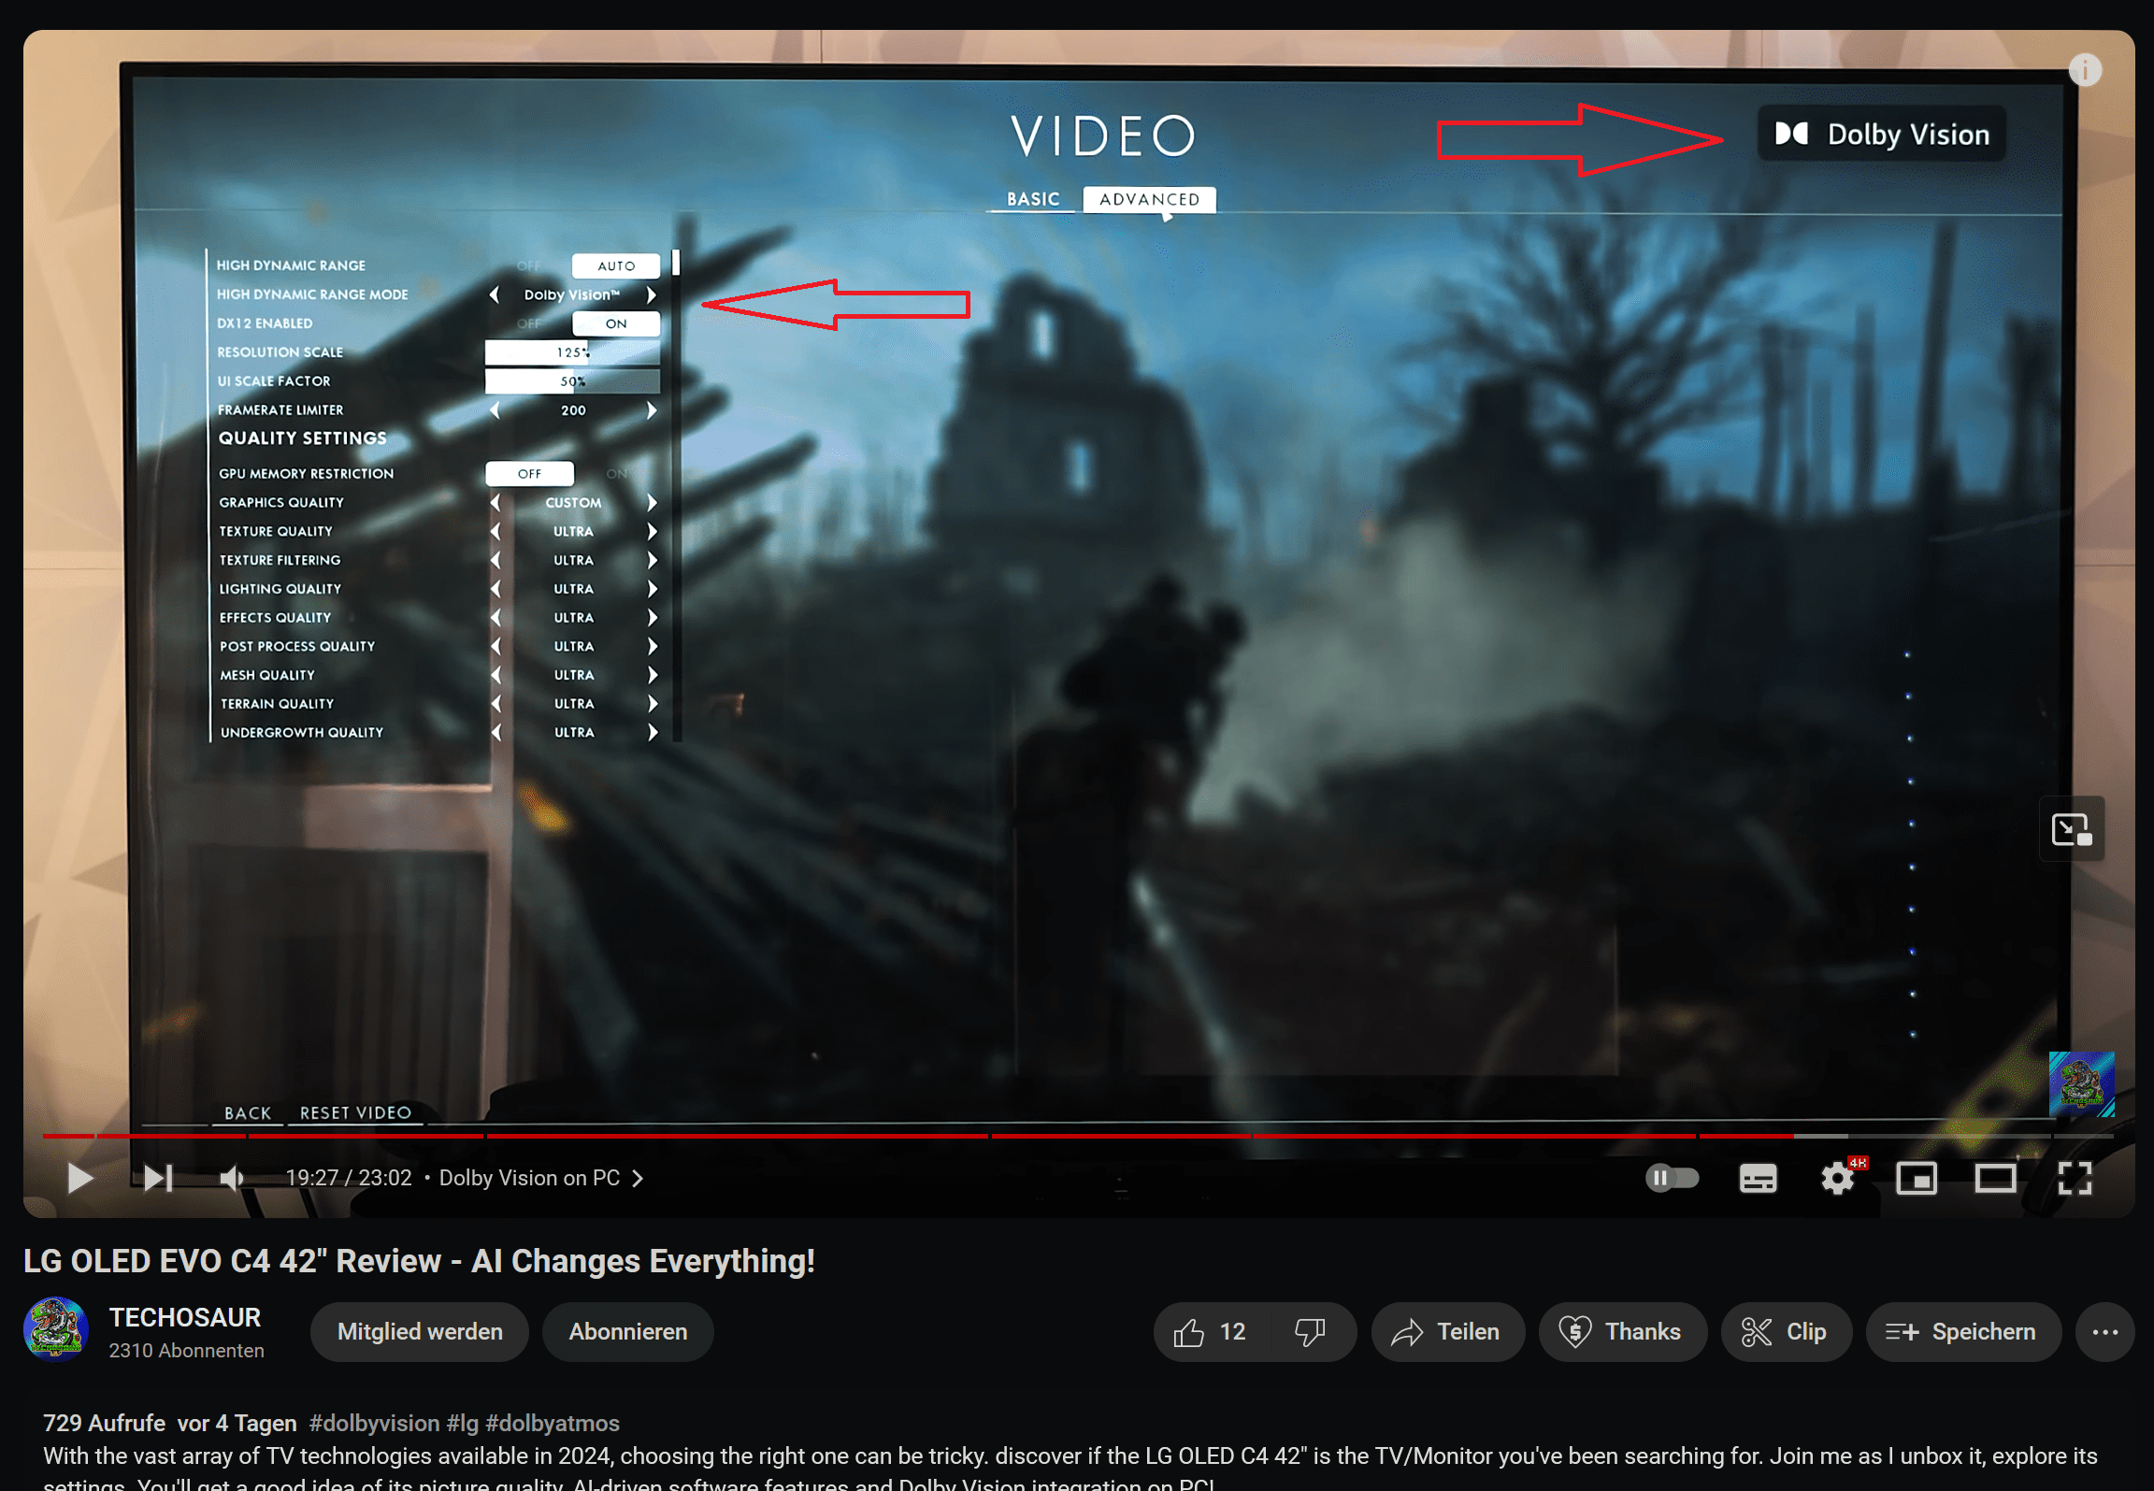Open the miniplayer
Image resolution: width=2154 pixels, height=1491 pixels.
(1916, 1179)
